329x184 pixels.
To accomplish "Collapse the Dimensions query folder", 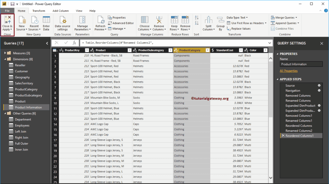I will coord(5,59).
